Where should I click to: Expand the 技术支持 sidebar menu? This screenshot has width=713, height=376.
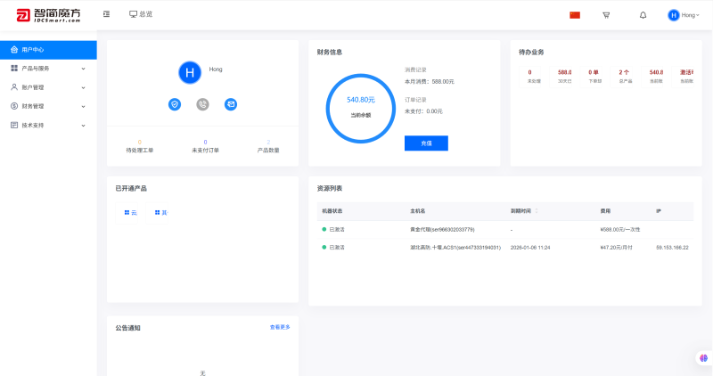tap(48, 125)
